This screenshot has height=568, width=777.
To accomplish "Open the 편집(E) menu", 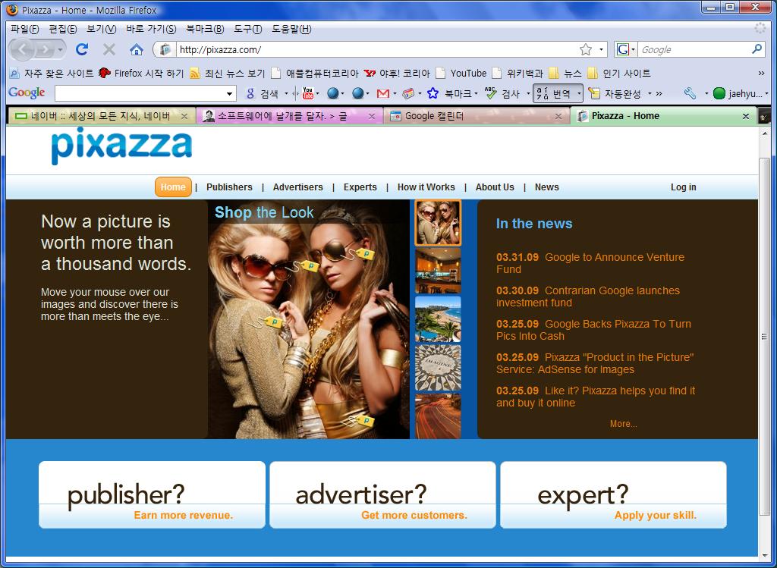I will [x=62, y=29].
